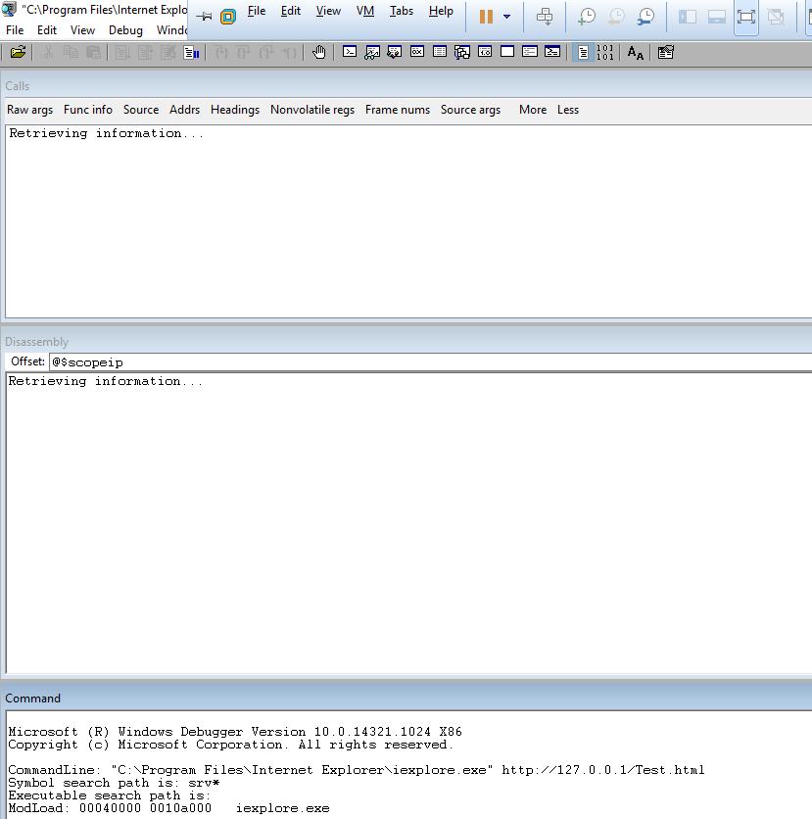Open the Scratch pad window icon
The image size is (812, 819).
pyautogui.click(x=507, y=52)
